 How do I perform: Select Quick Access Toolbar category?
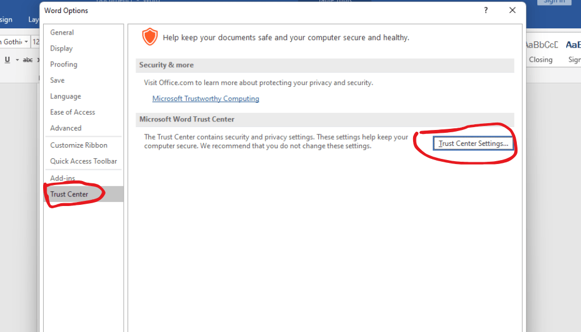(x=84, y=161)
